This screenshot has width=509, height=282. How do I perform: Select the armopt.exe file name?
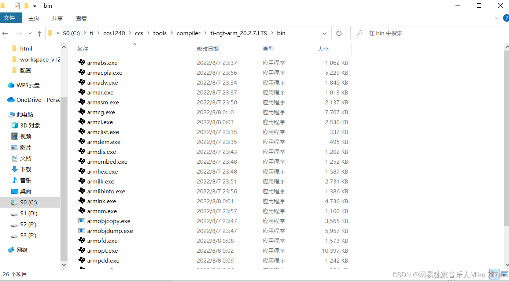103,251
